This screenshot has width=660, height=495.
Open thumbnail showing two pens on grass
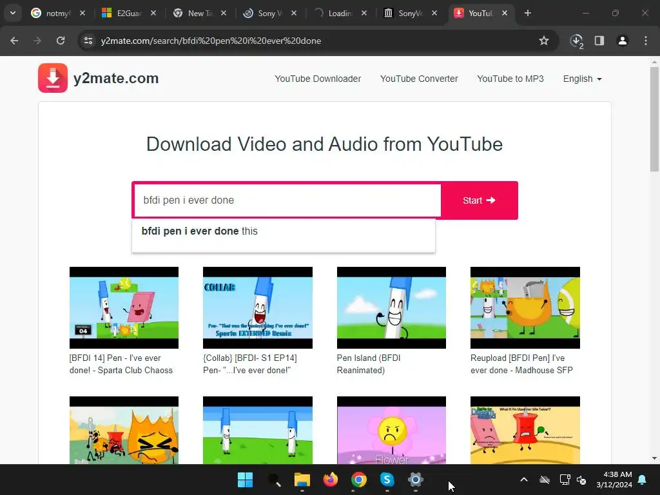click(x=258, y=430)
